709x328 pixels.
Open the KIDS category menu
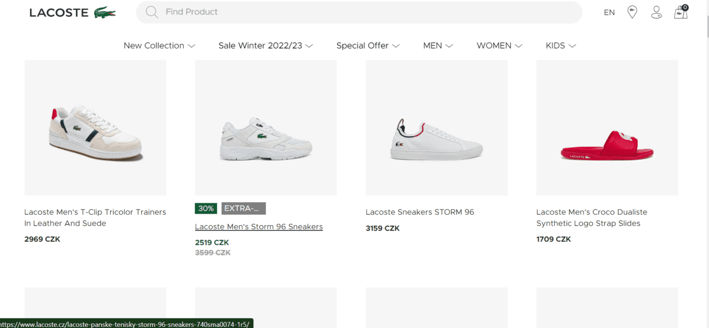[561, 46]
